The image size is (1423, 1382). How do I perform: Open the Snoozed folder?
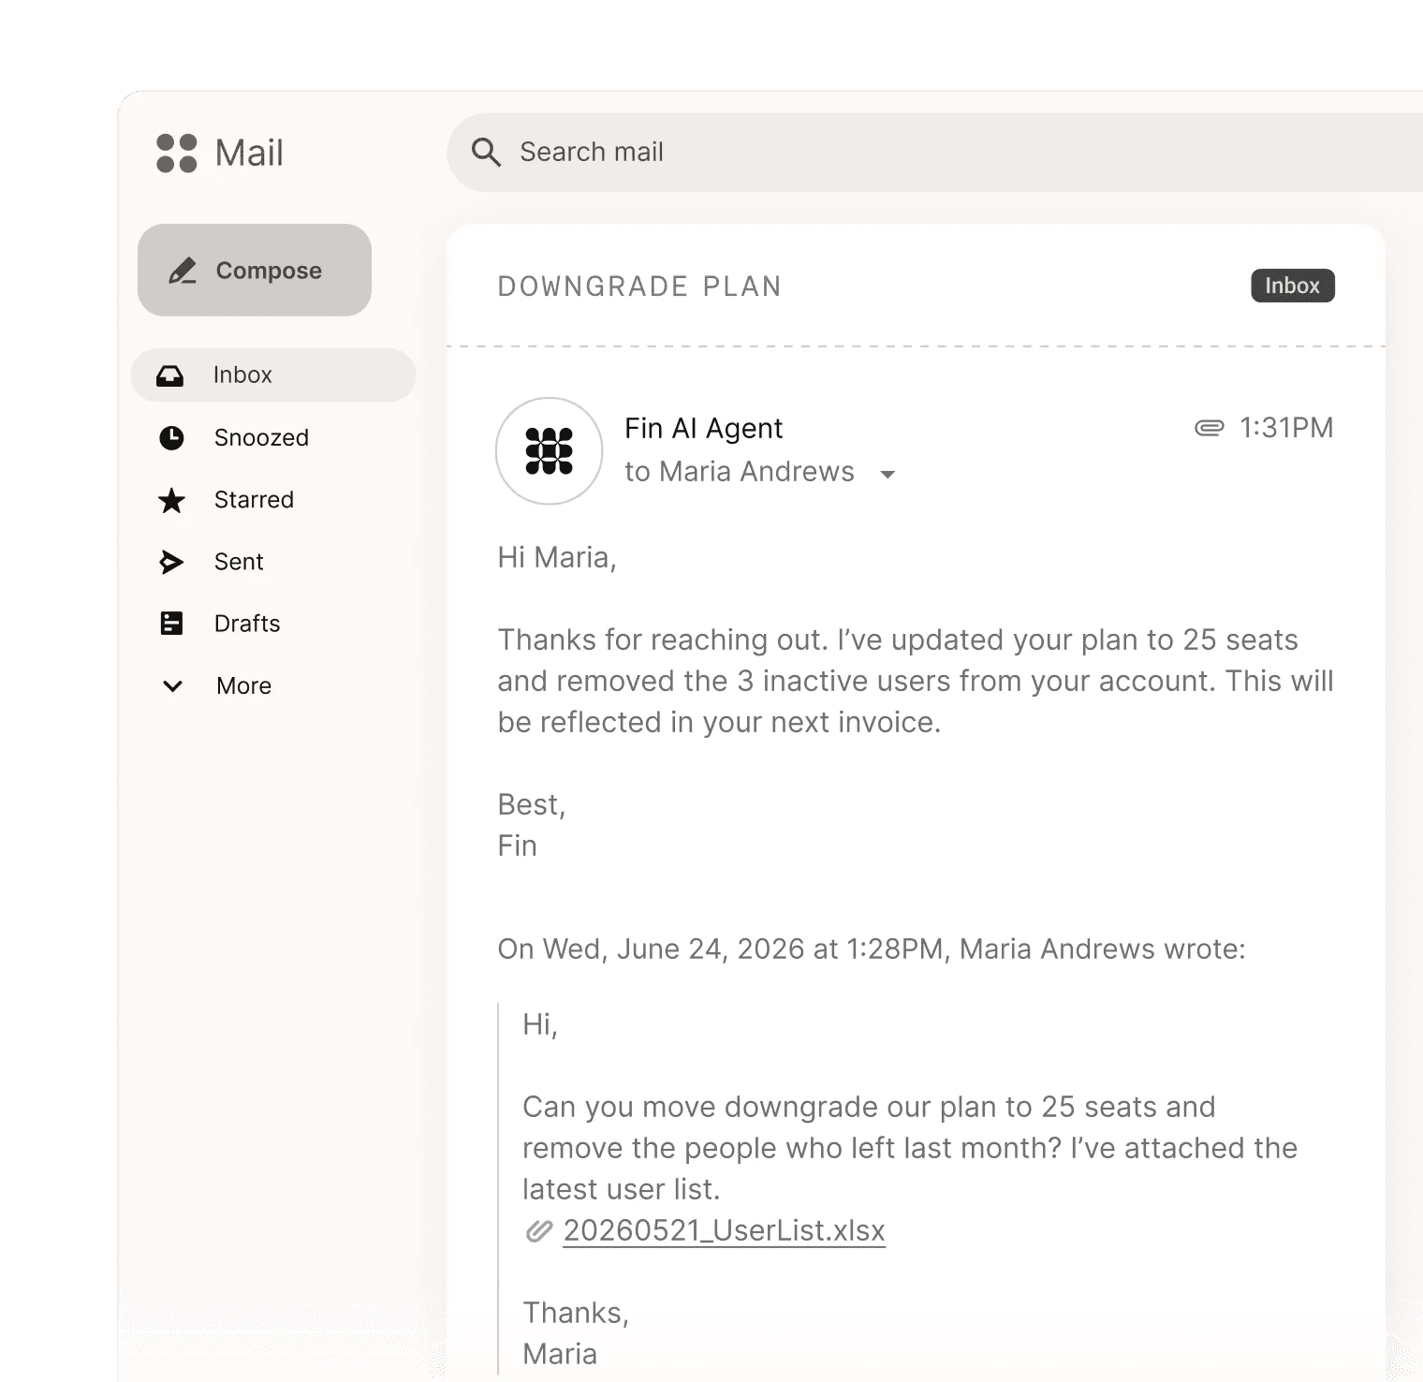tap(261, 437)
